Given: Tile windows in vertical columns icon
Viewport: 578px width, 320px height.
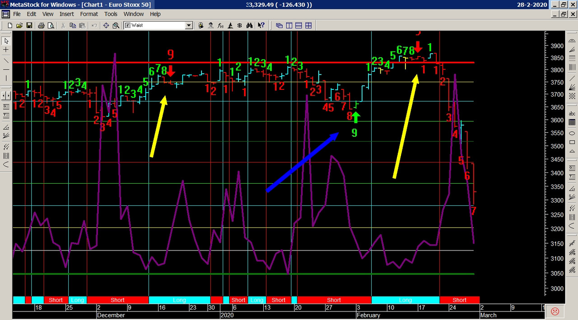Looking at the screenshot, I should (x=289, y=25).
